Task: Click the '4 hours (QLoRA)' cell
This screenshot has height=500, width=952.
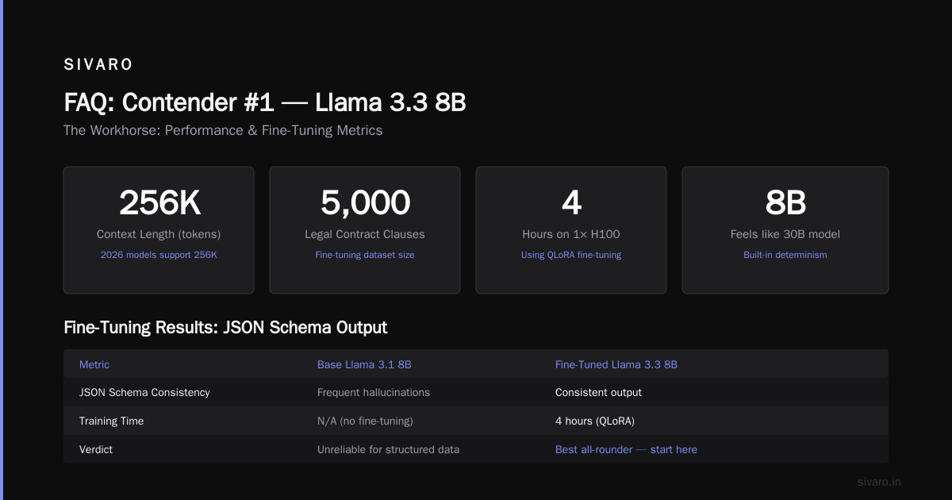Action: coord(595,421)
